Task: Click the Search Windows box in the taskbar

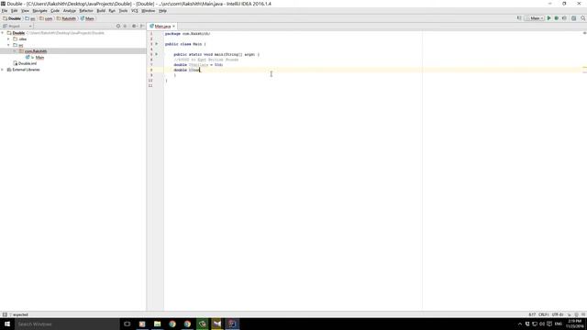Action: coord(67,324)
